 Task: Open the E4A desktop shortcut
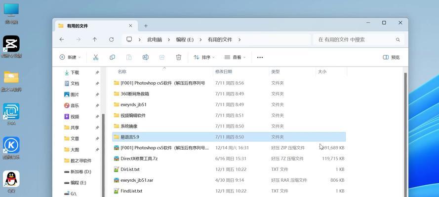(11, 114)
